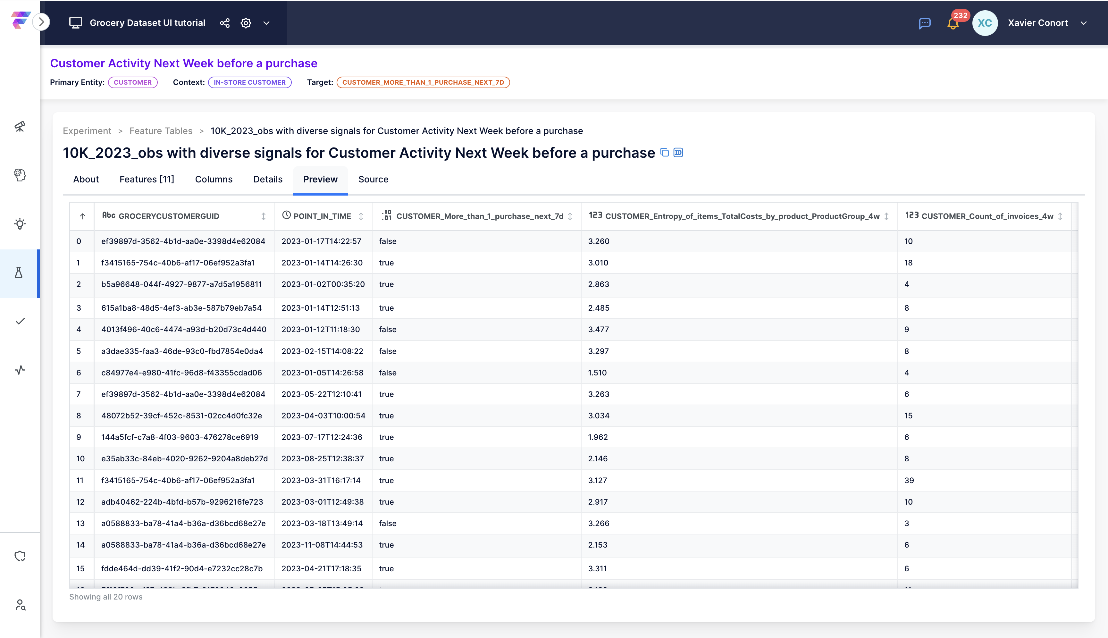Open the user search sidebar icon
1108x638 pixels.
pyautogui.click(x=20, y=605)
